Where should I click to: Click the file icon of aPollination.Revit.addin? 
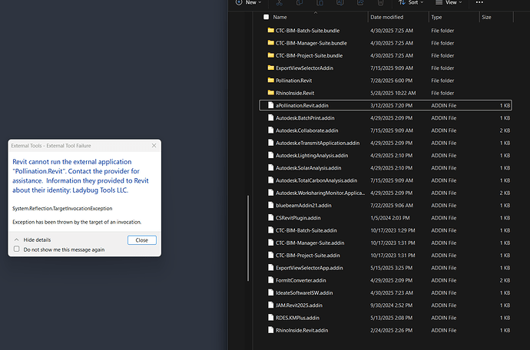click(270, 105)
